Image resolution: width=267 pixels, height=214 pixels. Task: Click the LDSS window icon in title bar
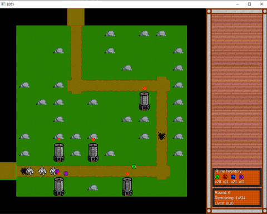(x=3, y=4)
